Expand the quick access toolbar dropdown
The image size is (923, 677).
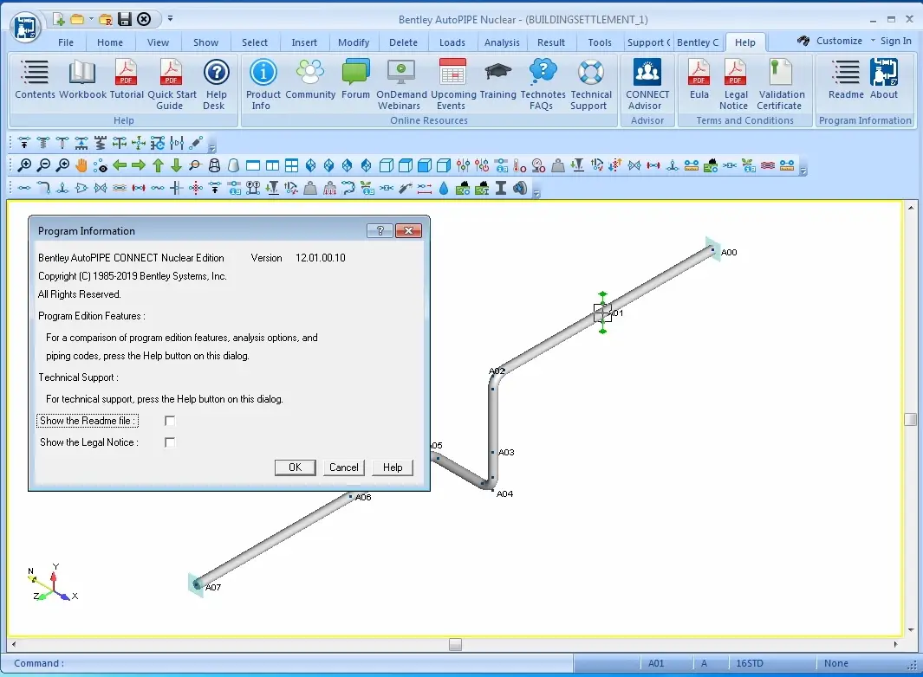click(170, 19)
